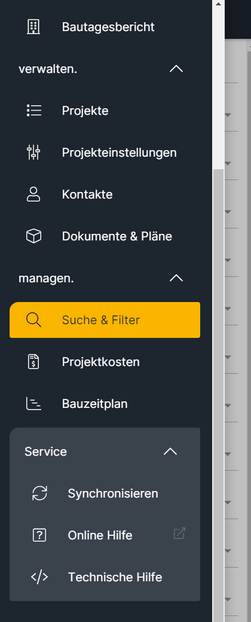This screenshot has width=251, height=622.
Task: Click the Bautagesbericht building icon
Action: 33,27
